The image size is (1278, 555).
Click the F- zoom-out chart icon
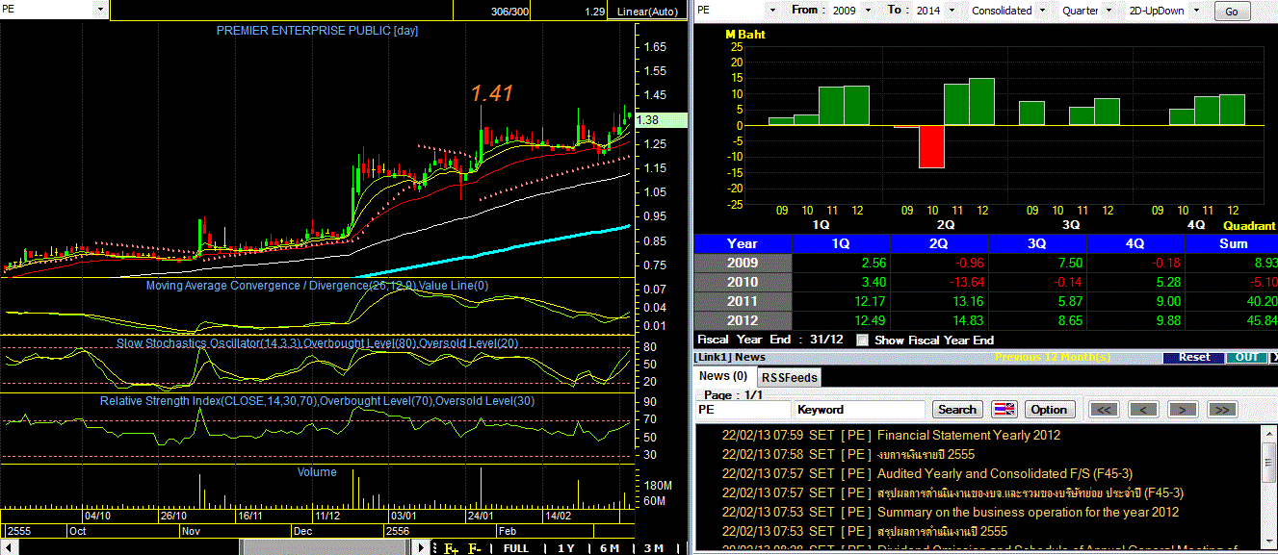point(475,548)
